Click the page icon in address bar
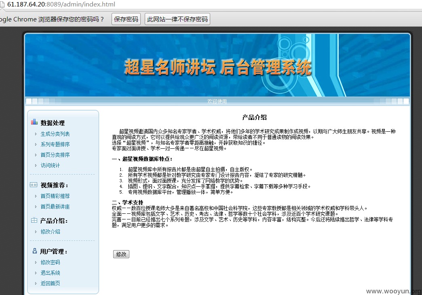Viewport: 422px width, 295px height. point(2,4)
